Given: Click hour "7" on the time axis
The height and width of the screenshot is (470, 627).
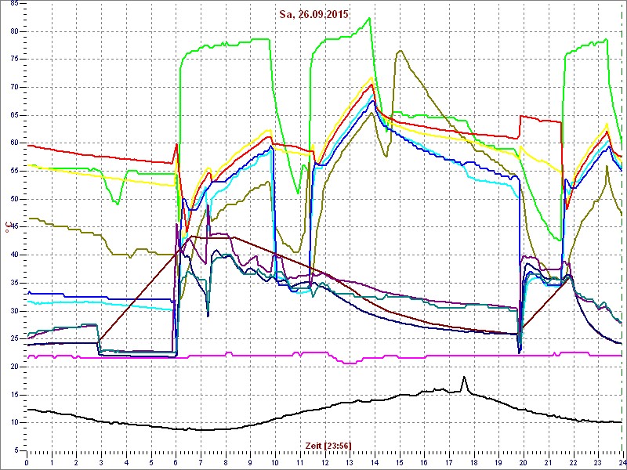Looking at the screenshot, I should (201, 462).
